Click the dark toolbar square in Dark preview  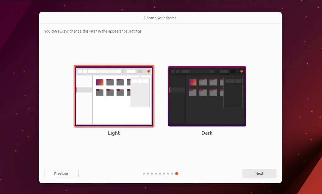tap(233, 71)
